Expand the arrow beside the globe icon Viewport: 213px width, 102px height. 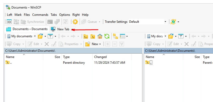[178, 22]
